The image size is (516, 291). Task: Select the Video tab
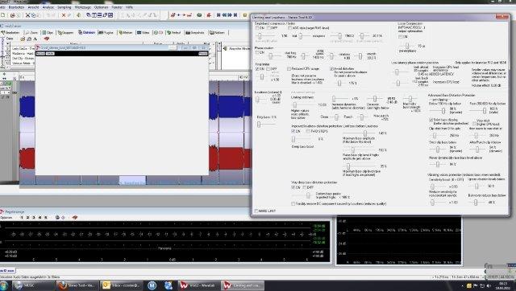coord(144,32)
